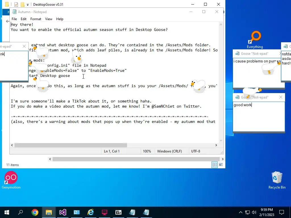Open the Edit menu in Notepad
The width and height of the screenshot is (291, 218).
(23, 19)
